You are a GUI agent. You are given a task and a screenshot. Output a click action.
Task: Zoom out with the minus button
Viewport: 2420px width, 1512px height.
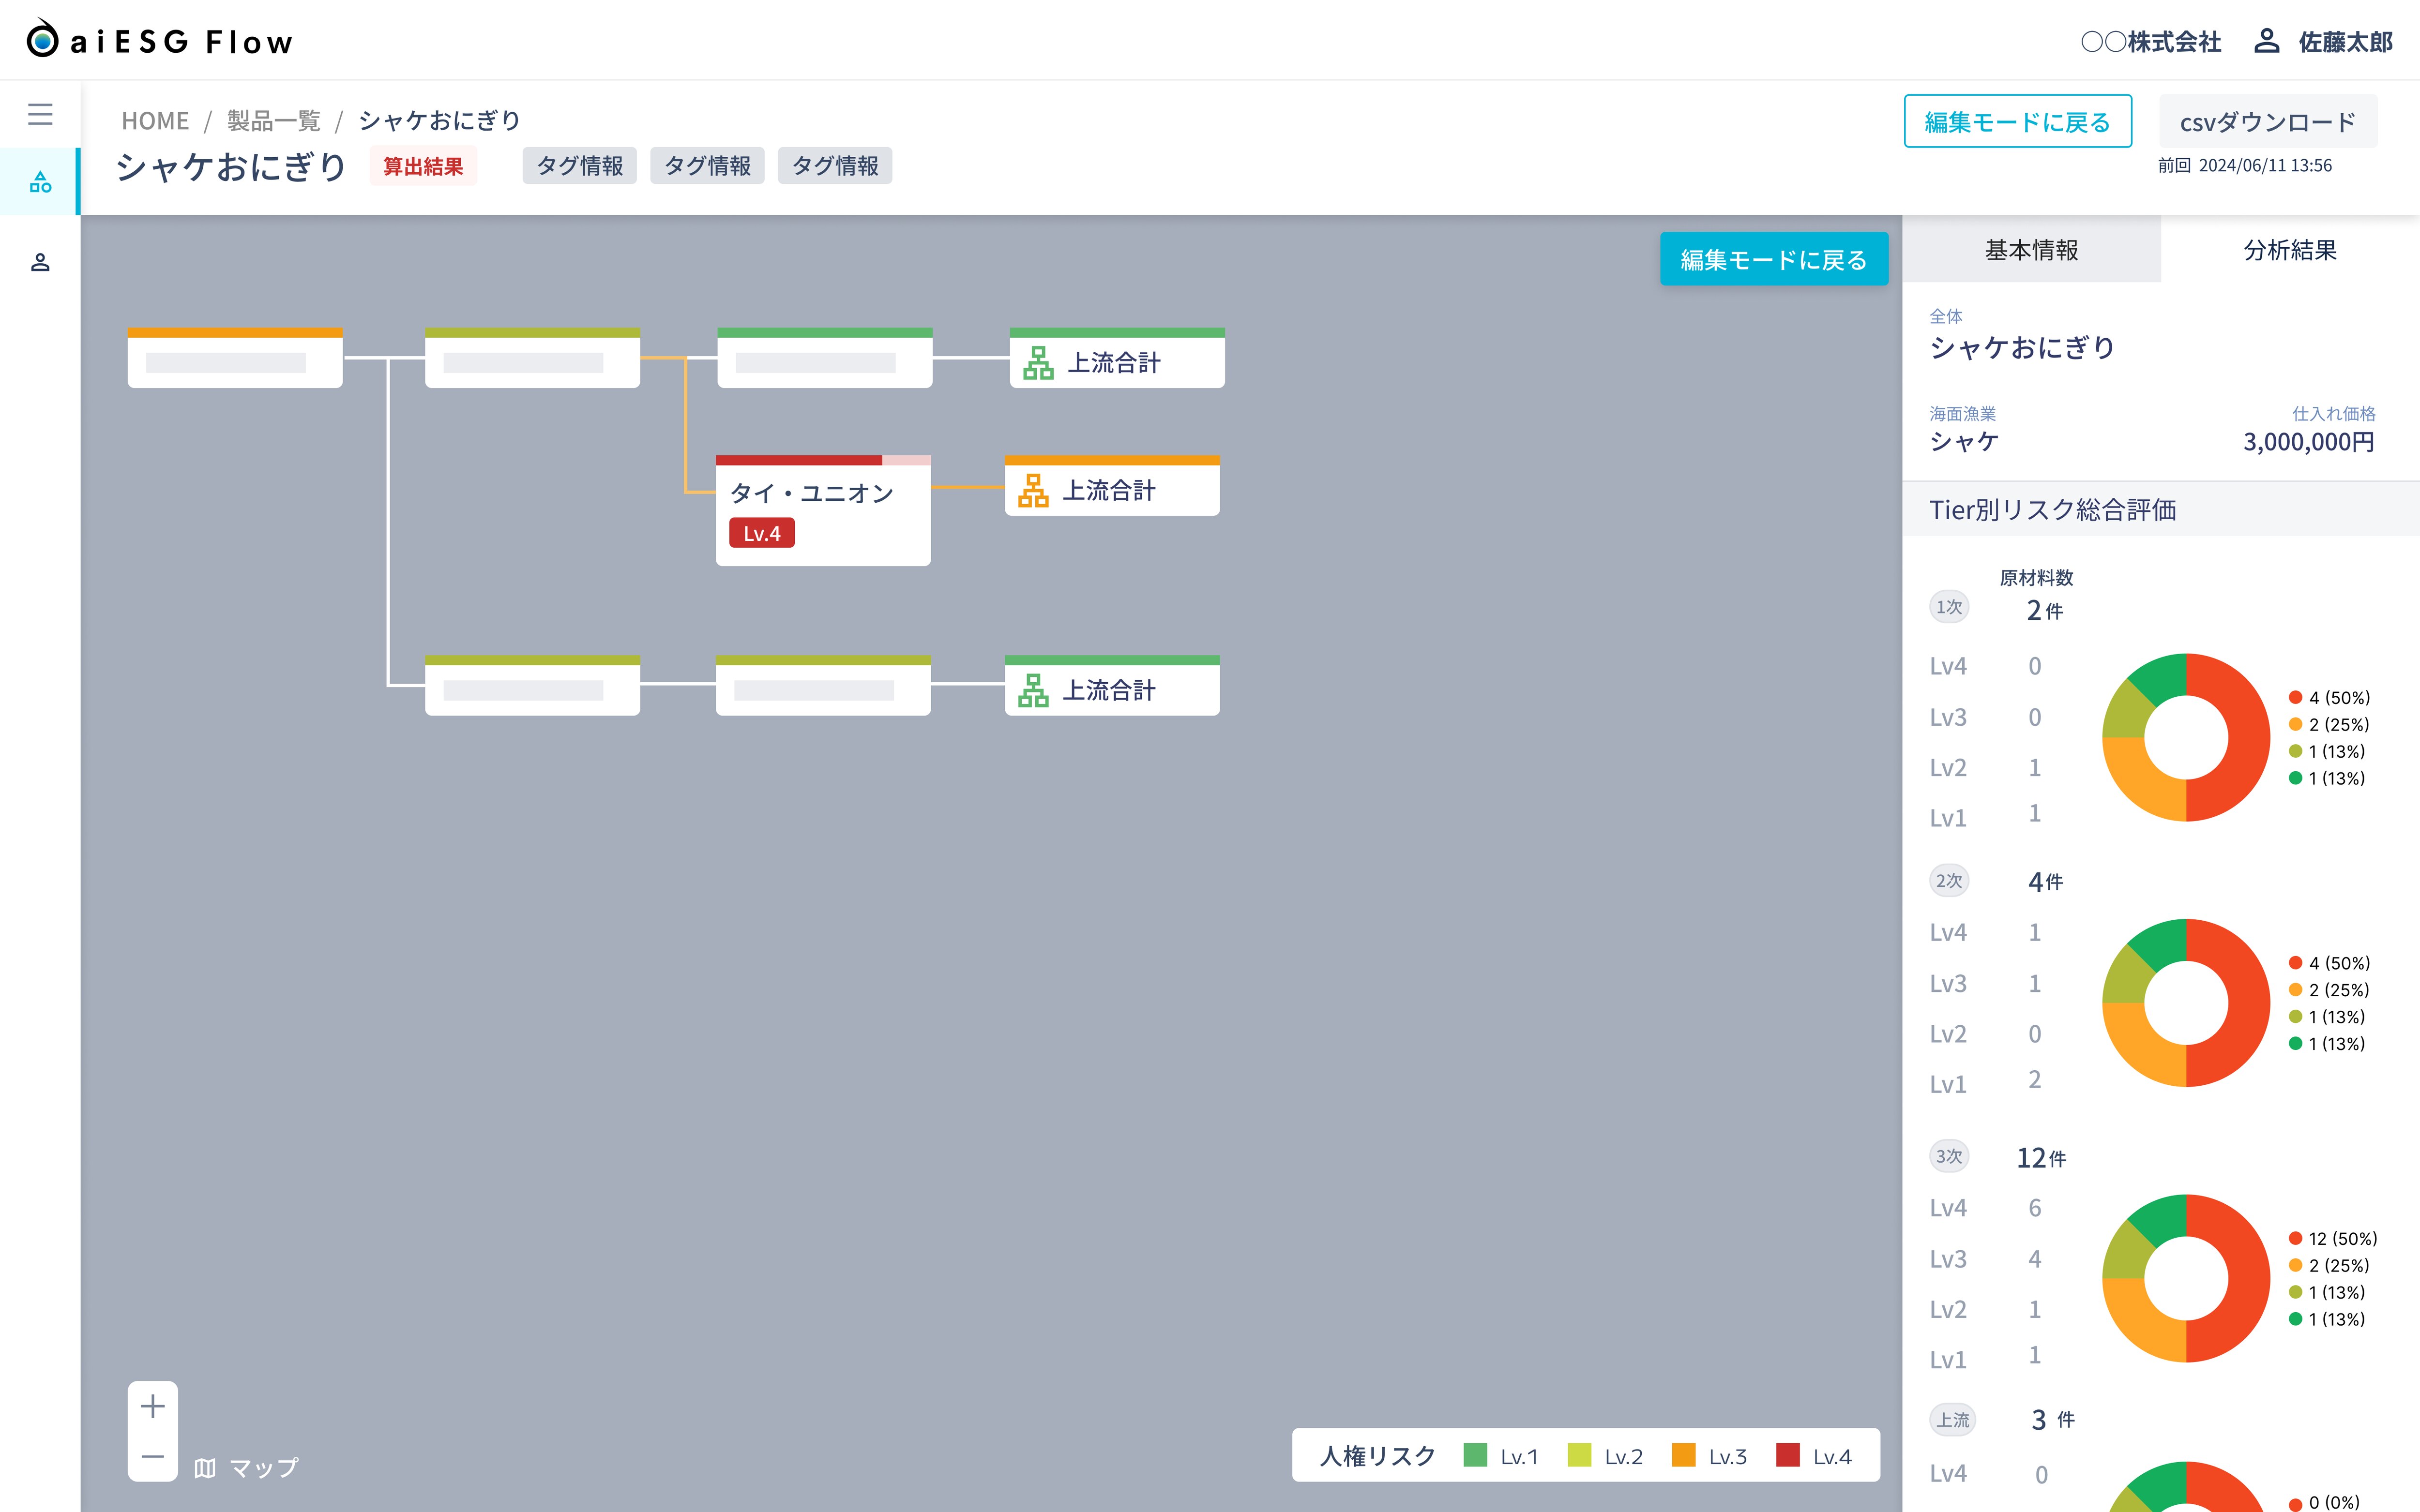[153, 1456]
